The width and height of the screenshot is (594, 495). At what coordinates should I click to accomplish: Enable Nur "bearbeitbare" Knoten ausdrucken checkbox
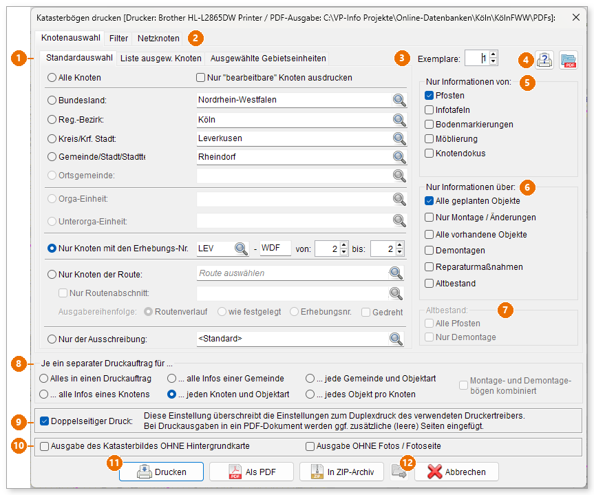click(x=200, y=78)
